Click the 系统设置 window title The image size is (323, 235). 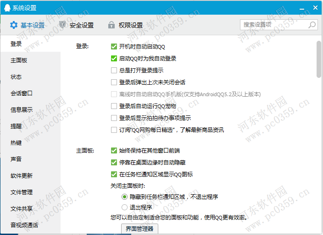coord(24,8)
